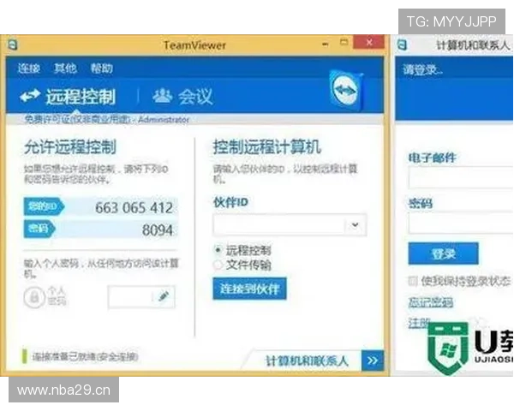Expand the 伙伴ID dropdown arrow
The width and height of the screenshot is (514, 411).
[x=355, y=225]
